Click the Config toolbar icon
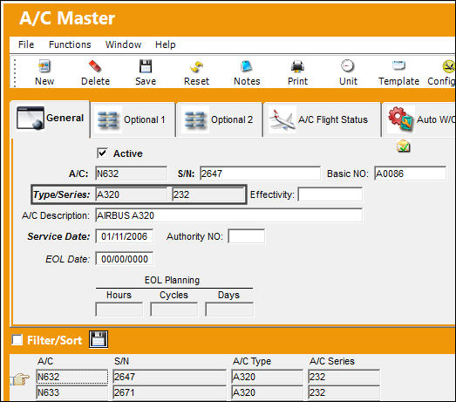This screenshot has width=456, height=402. coord(448,66)
